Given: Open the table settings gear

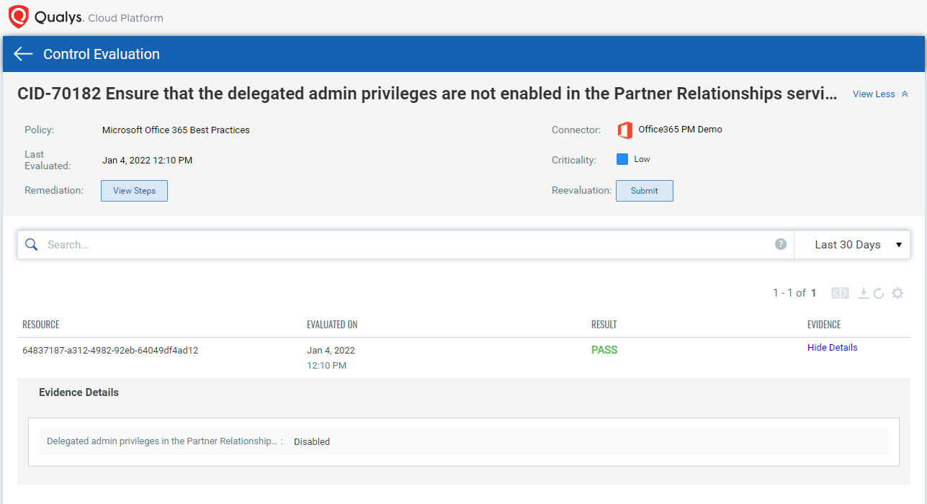Looking at the screenshot, I should tap(897, 293).
